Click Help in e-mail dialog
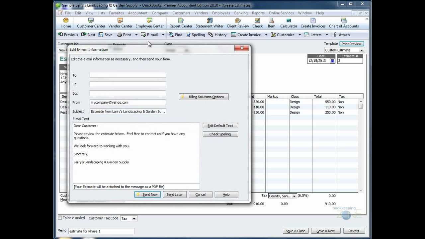 point(226,195)
